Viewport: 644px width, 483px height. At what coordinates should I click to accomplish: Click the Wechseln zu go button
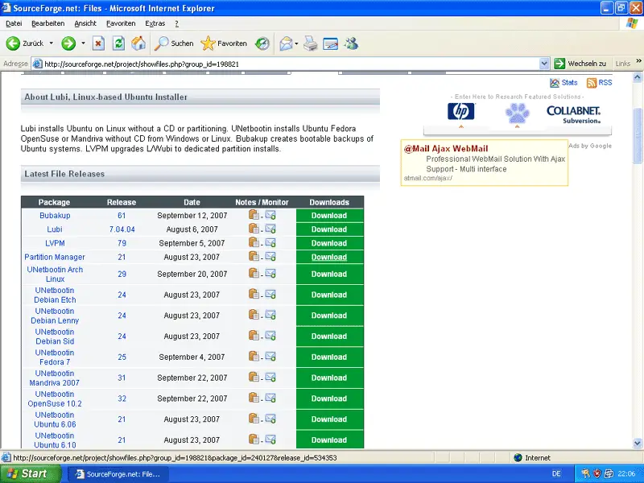point(580,64)
